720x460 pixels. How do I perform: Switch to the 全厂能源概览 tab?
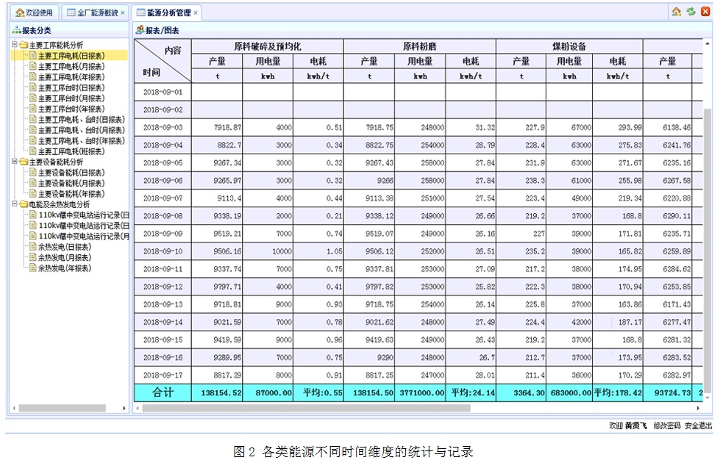[95, 13]
